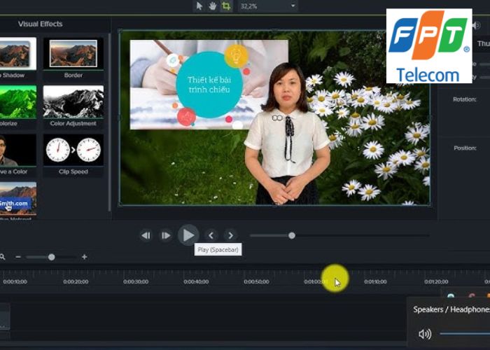Activate the Crop tool
The width and height of the screenshot is (490, 350).
[x=225, y=6]
